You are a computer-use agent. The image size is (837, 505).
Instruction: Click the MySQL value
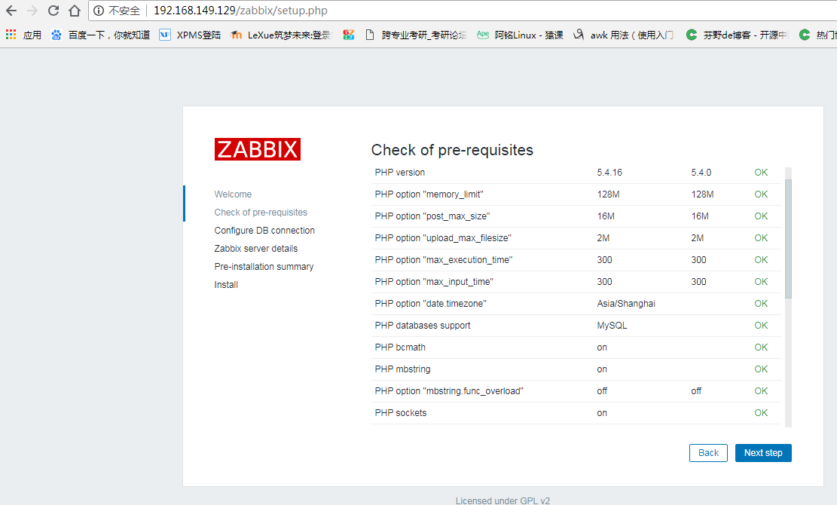point(612,326)
